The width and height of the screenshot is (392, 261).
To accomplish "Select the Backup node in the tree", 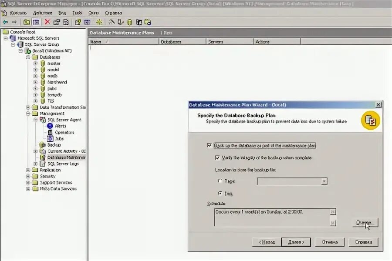I will [54, 145].
